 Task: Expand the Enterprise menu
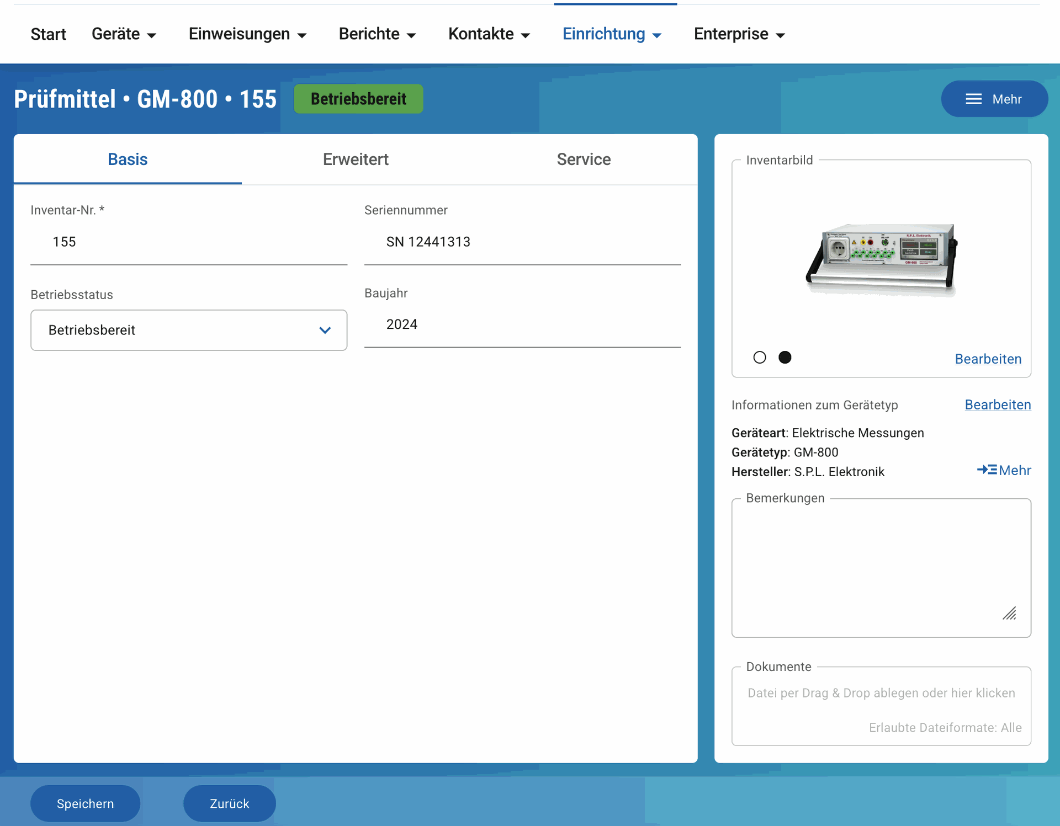[x=739, y=34]
